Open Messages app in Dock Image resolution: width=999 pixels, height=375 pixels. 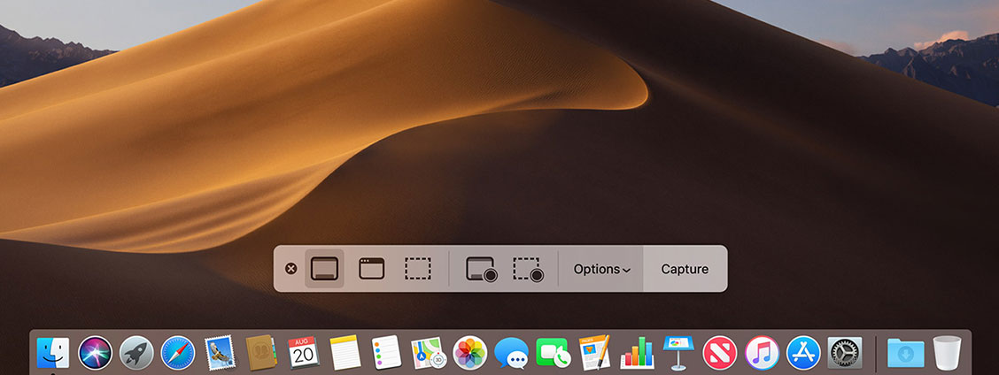tap(512, 353)
